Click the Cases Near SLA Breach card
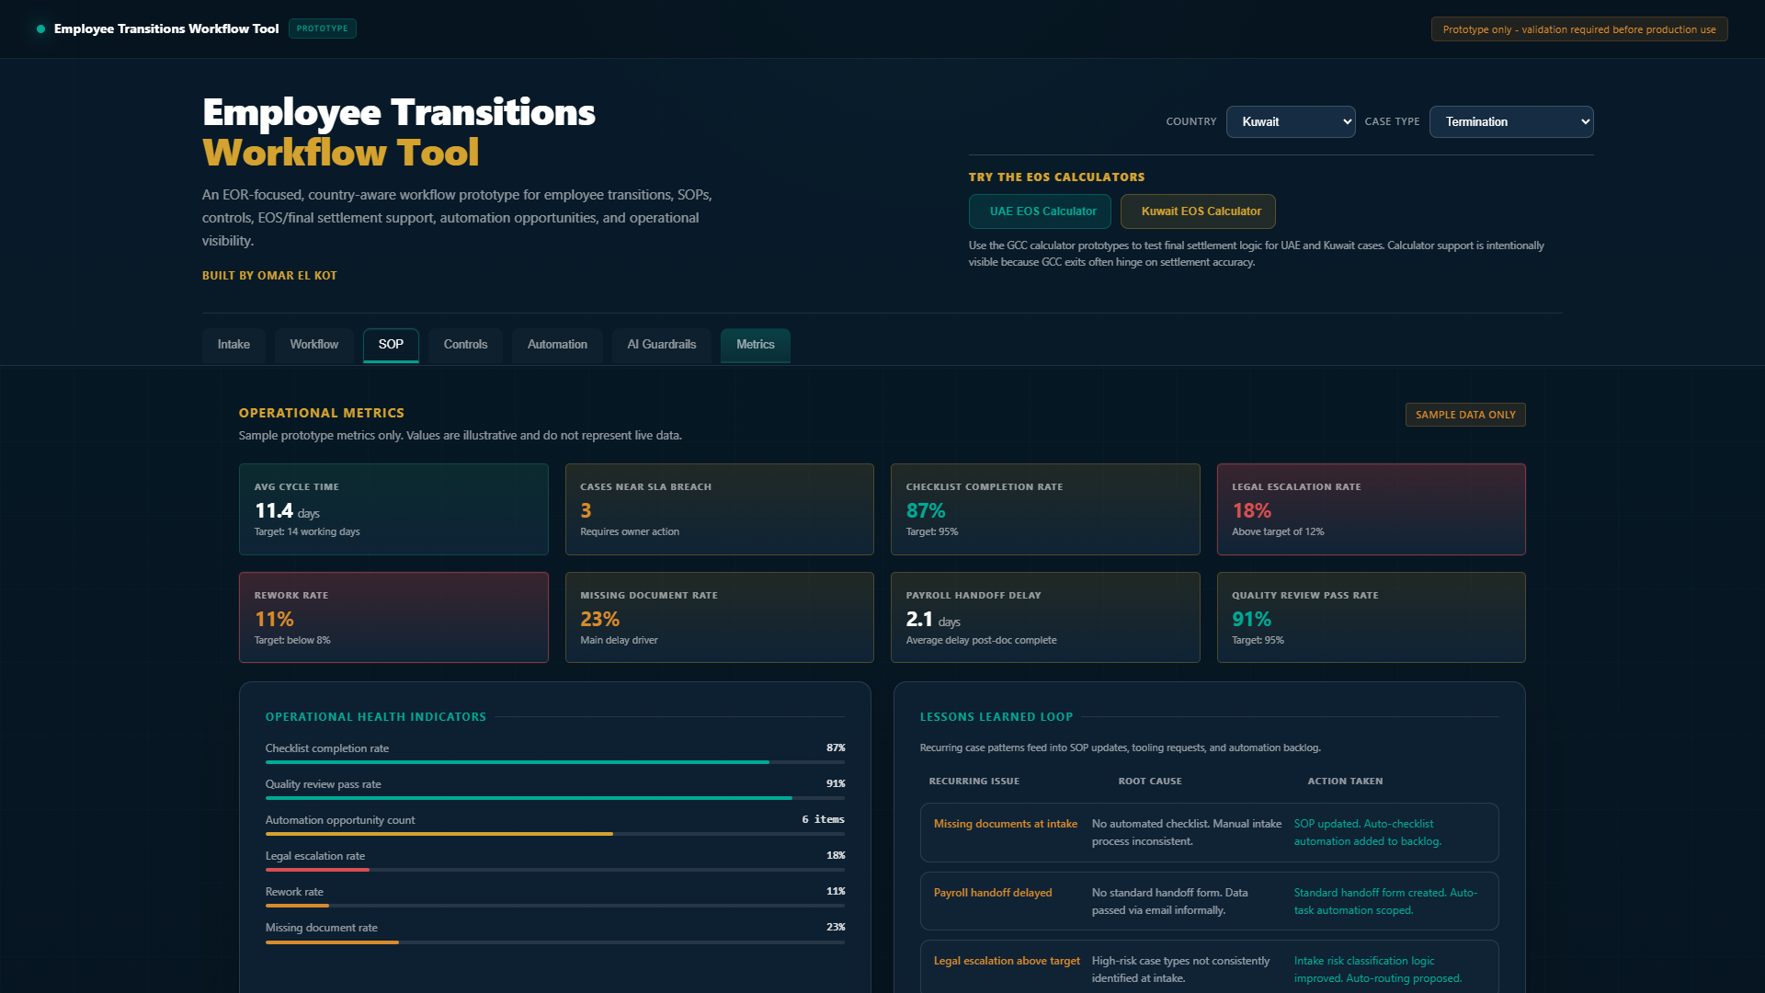Image resolution: width=1765 pixels, height=993 pixels. [x=719, y=509]
